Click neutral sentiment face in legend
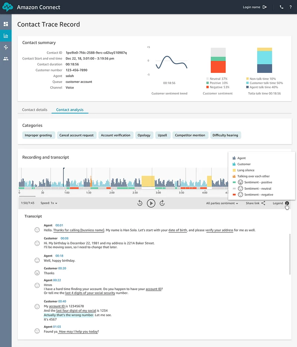Screen dimensions: 297x347 coord(241,188)
